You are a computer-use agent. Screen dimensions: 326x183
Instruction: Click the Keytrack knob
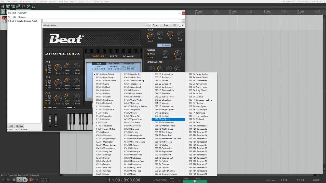[180, 34]
